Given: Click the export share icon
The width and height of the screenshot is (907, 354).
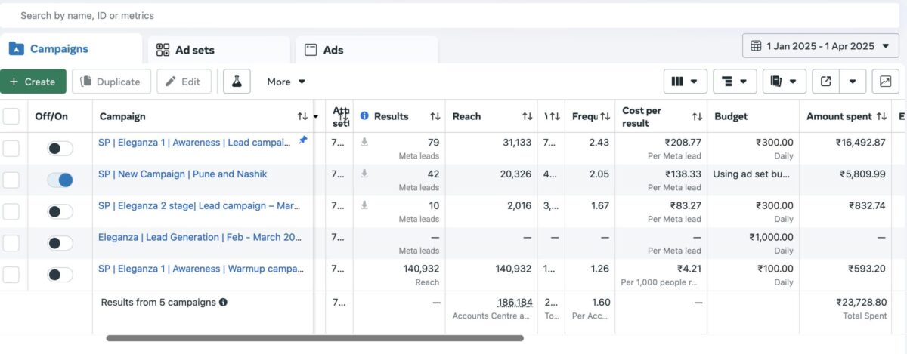Looking at the screenshot, I should 826,82.
